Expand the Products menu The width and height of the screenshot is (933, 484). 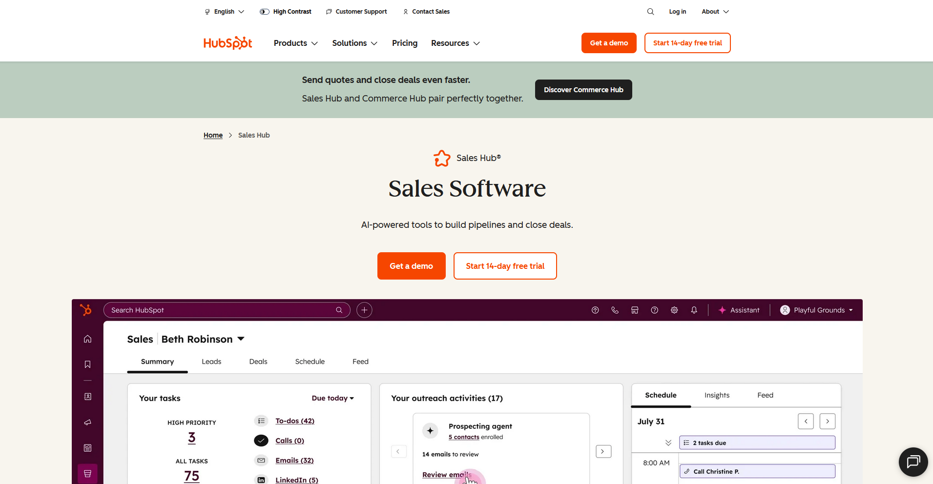(296, 43)
